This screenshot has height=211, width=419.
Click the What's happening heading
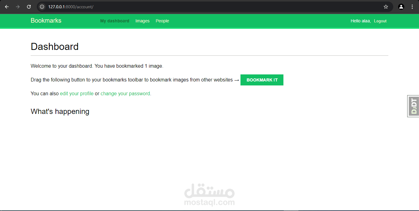pyautogui.click(x=60, y=111)
